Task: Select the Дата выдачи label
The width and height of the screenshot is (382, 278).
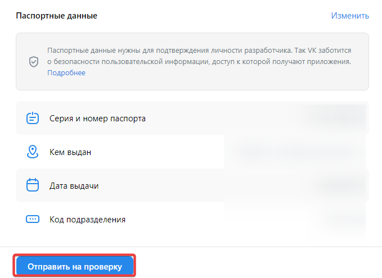Action: pyautogui.click(x=74, y=186)
